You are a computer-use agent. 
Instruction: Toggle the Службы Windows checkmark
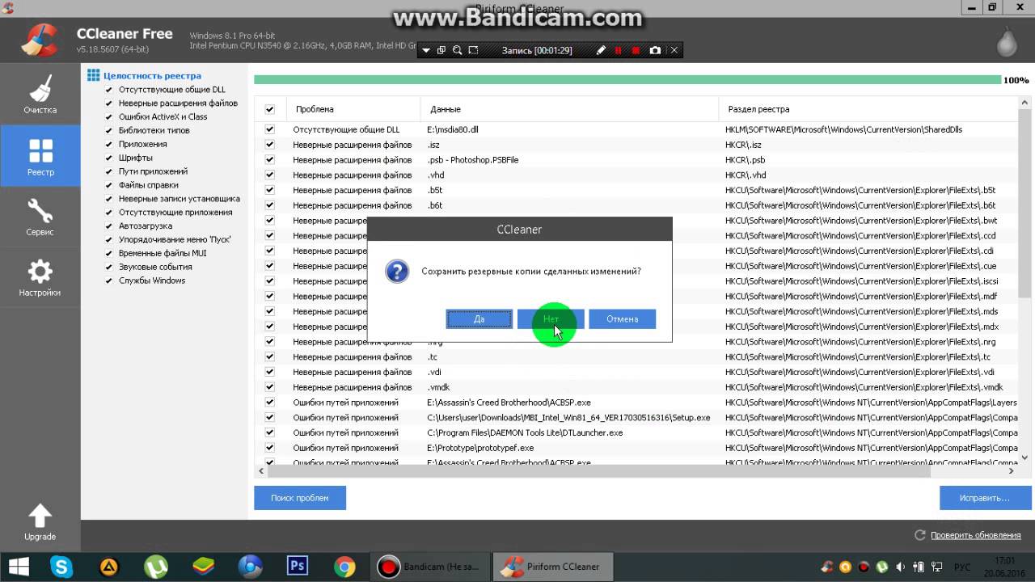(x=109, y=280)
